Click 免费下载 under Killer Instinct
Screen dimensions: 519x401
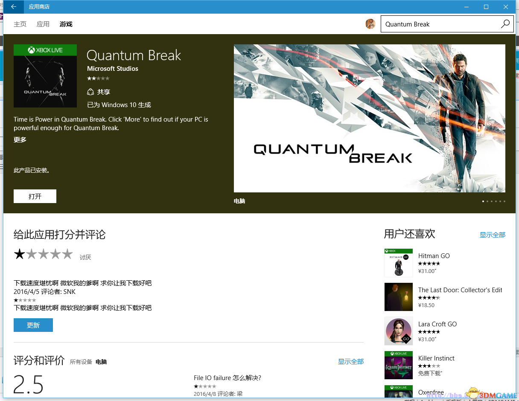coord(430,374)
